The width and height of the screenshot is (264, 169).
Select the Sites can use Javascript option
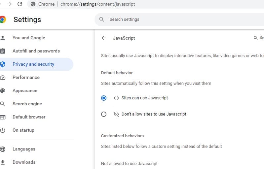click(x=104, y=98)
